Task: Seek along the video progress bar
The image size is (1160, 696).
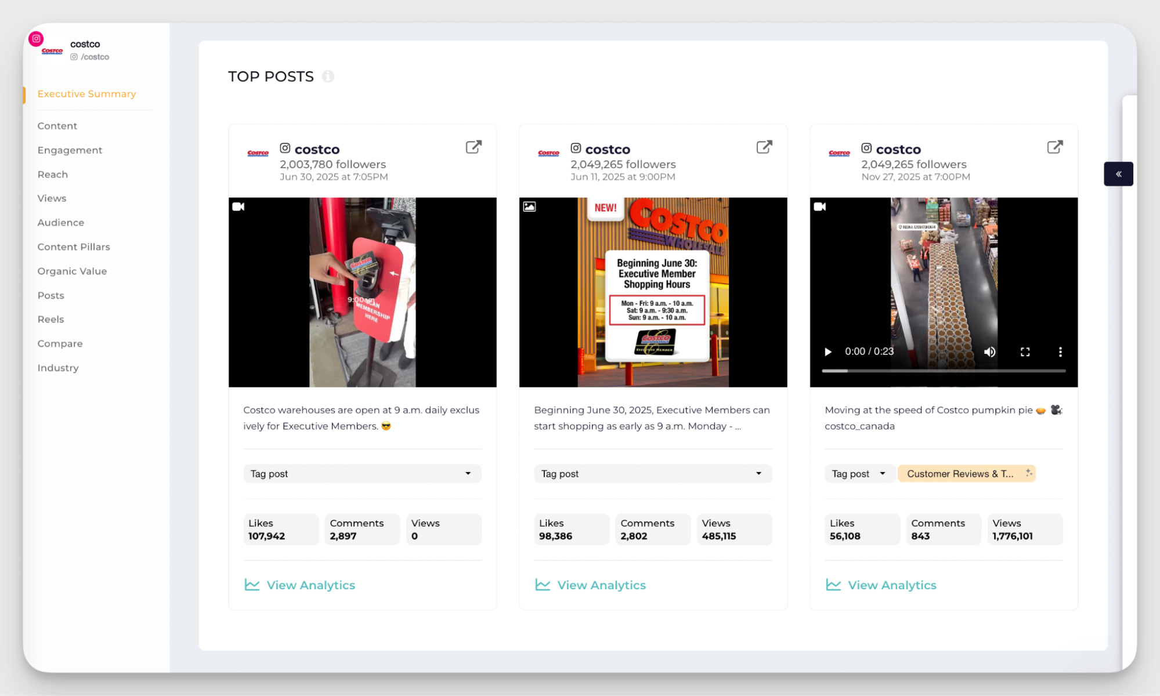Action: 944,371
